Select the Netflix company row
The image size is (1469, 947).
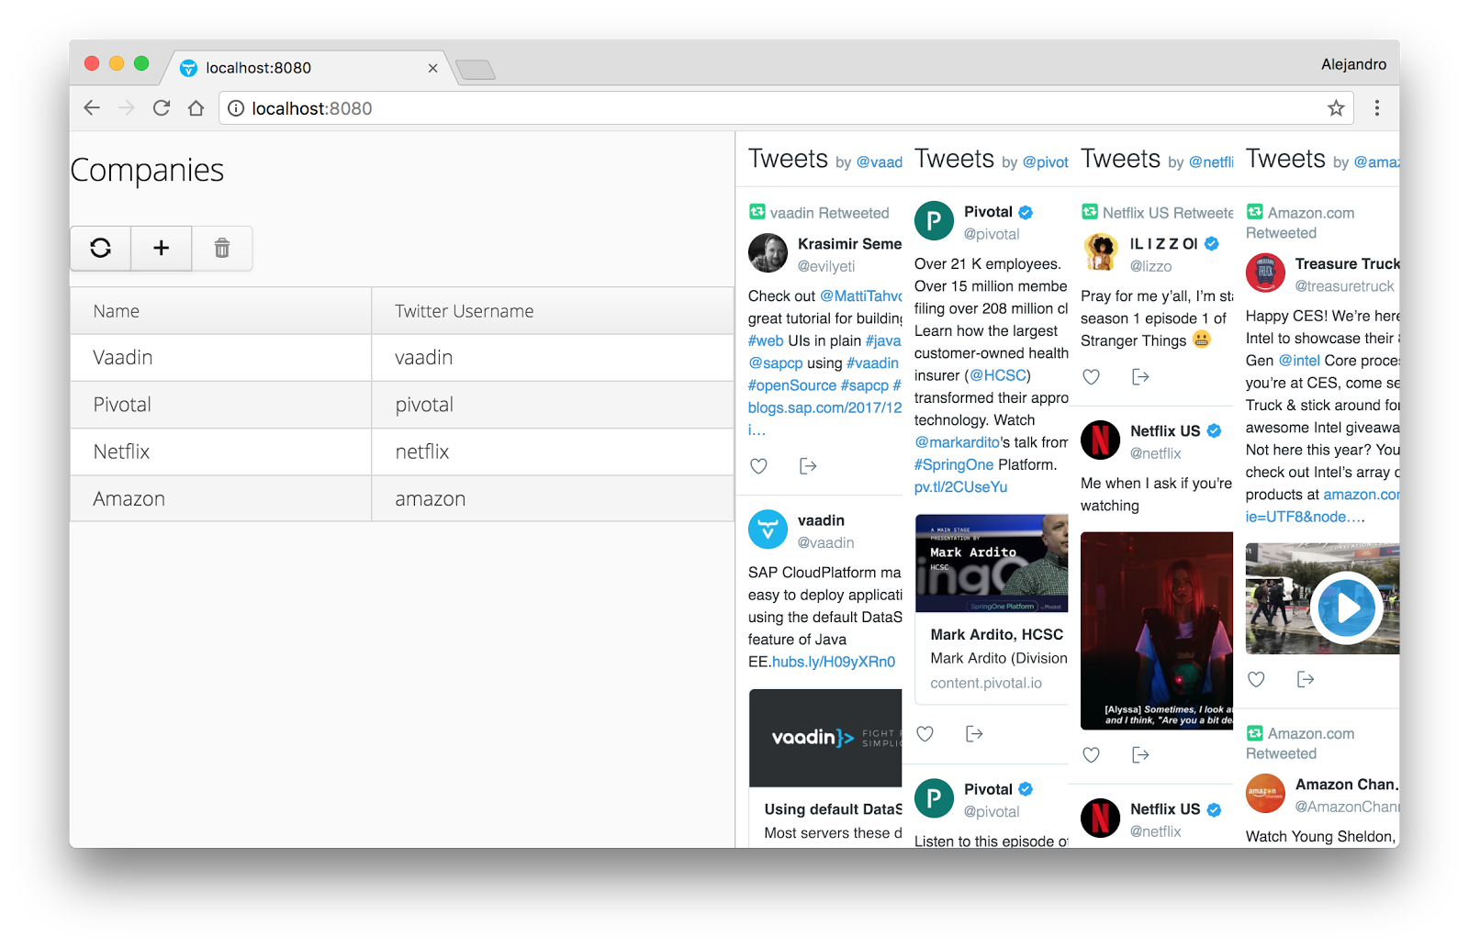pos(220,451)
